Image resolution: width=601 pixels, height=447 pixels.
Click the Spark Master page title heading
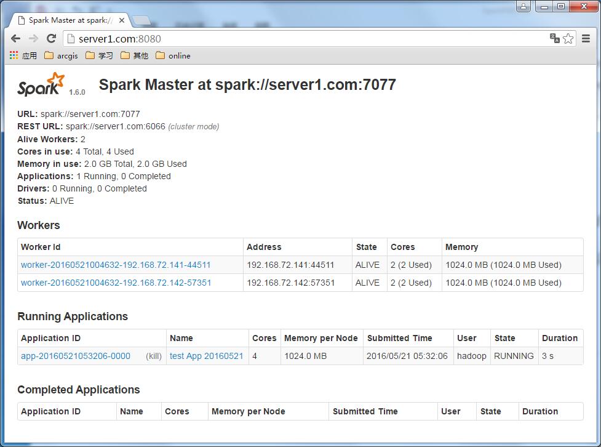(247, 85)
